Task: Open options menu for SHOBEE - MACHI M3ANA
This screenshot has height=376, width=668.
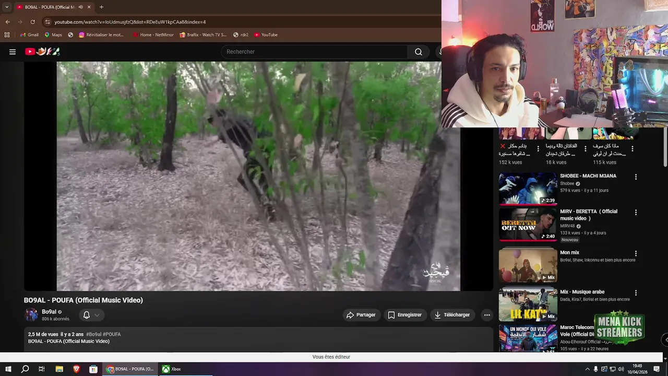Action: [636, 177]
